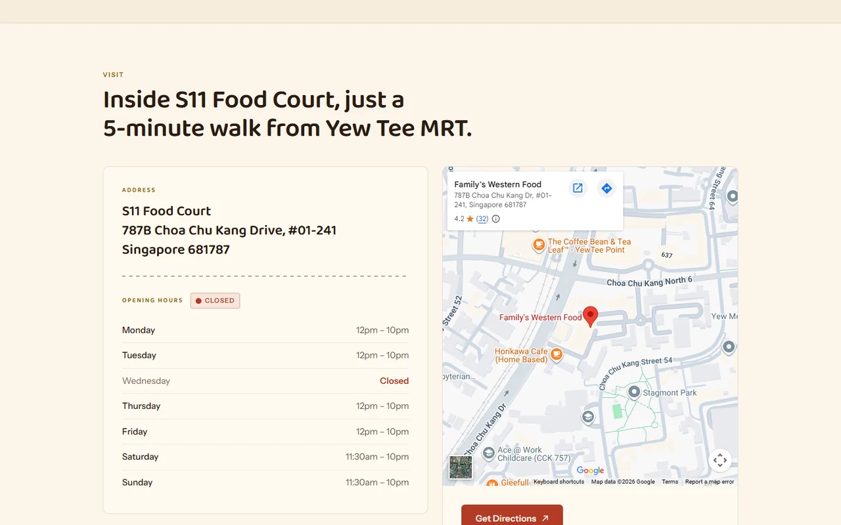Click the Google logo on the map

tap(590, 470)
